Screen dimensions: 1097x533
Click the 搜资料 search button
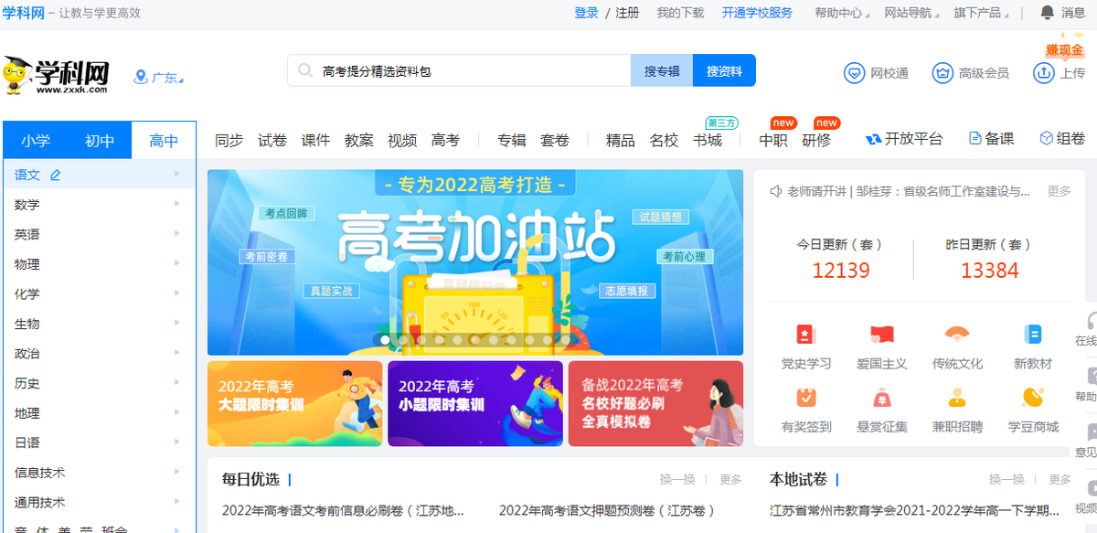pyautogui.click(x=724, y=70)
